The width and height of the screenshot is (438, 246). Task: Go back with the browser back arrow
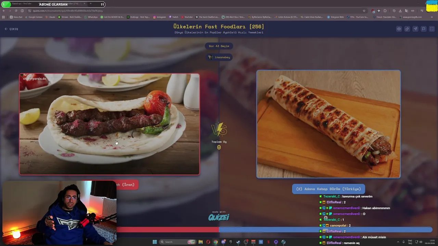[4, 11]
